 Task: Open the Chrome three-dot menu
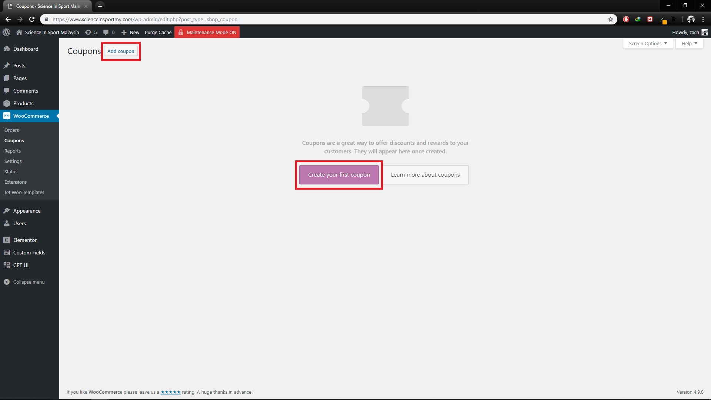703,19
